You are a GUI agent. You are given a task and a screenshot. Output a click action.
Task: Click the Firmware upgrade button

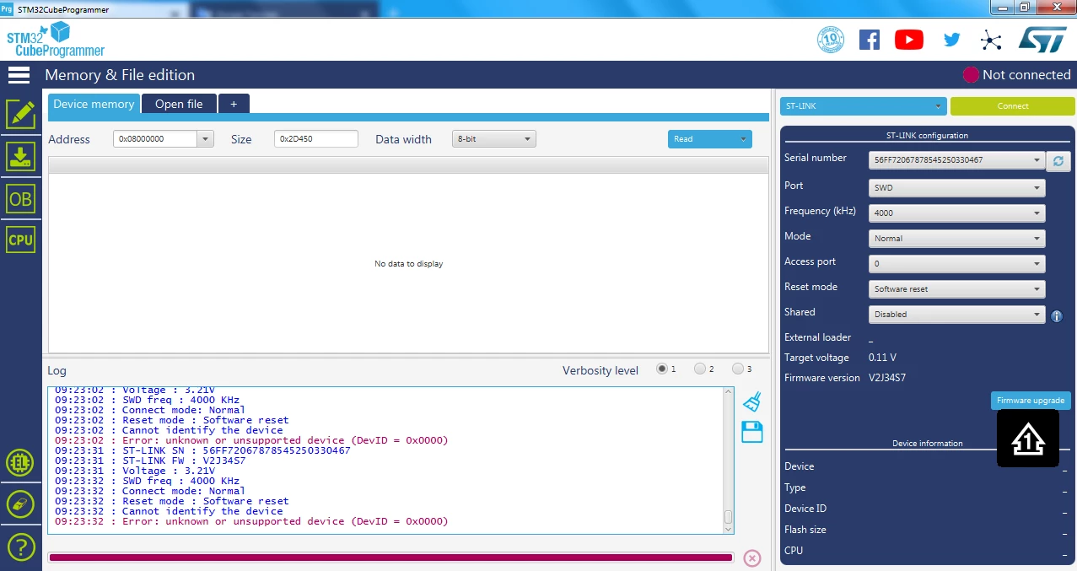[x=1031, y=401]
